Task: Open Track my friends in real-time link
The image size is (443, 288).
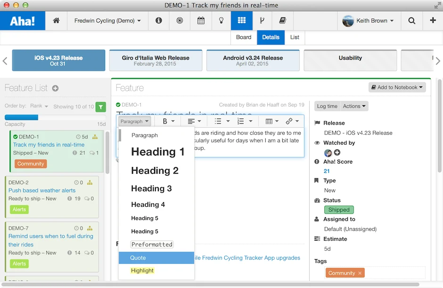Action: [49, 145]
